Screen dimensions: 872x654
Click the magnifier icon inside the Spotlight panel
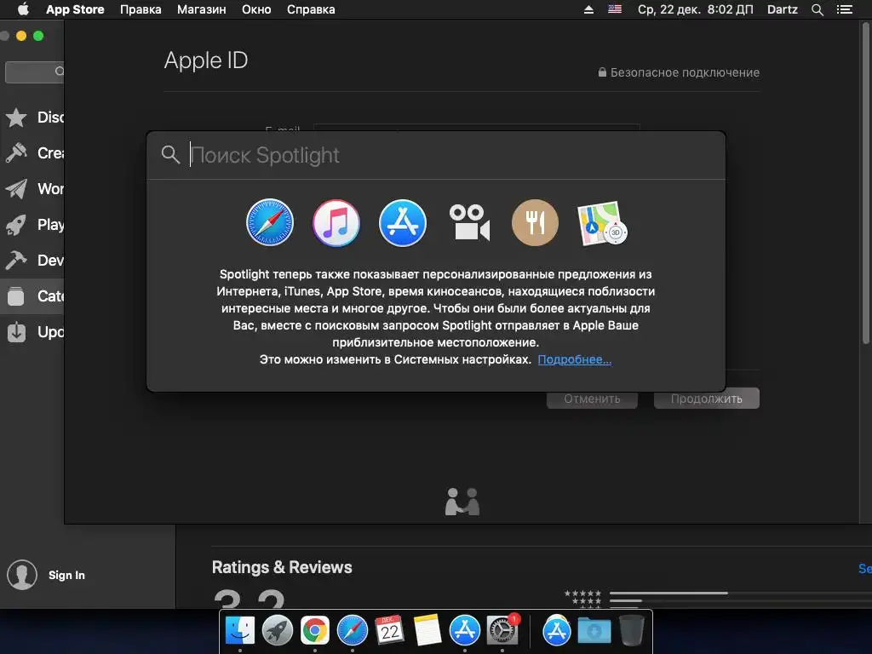(x=170, y=155)
